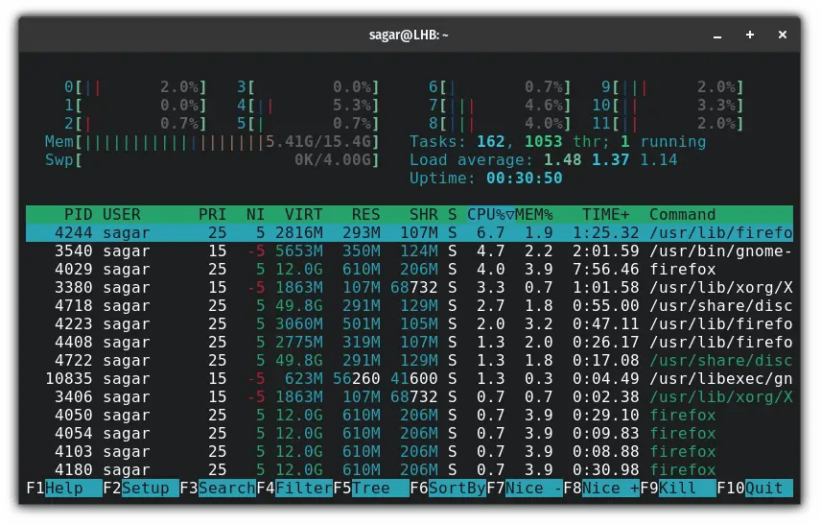
Task: Minimize the terminal window
Action: (717, 36)
